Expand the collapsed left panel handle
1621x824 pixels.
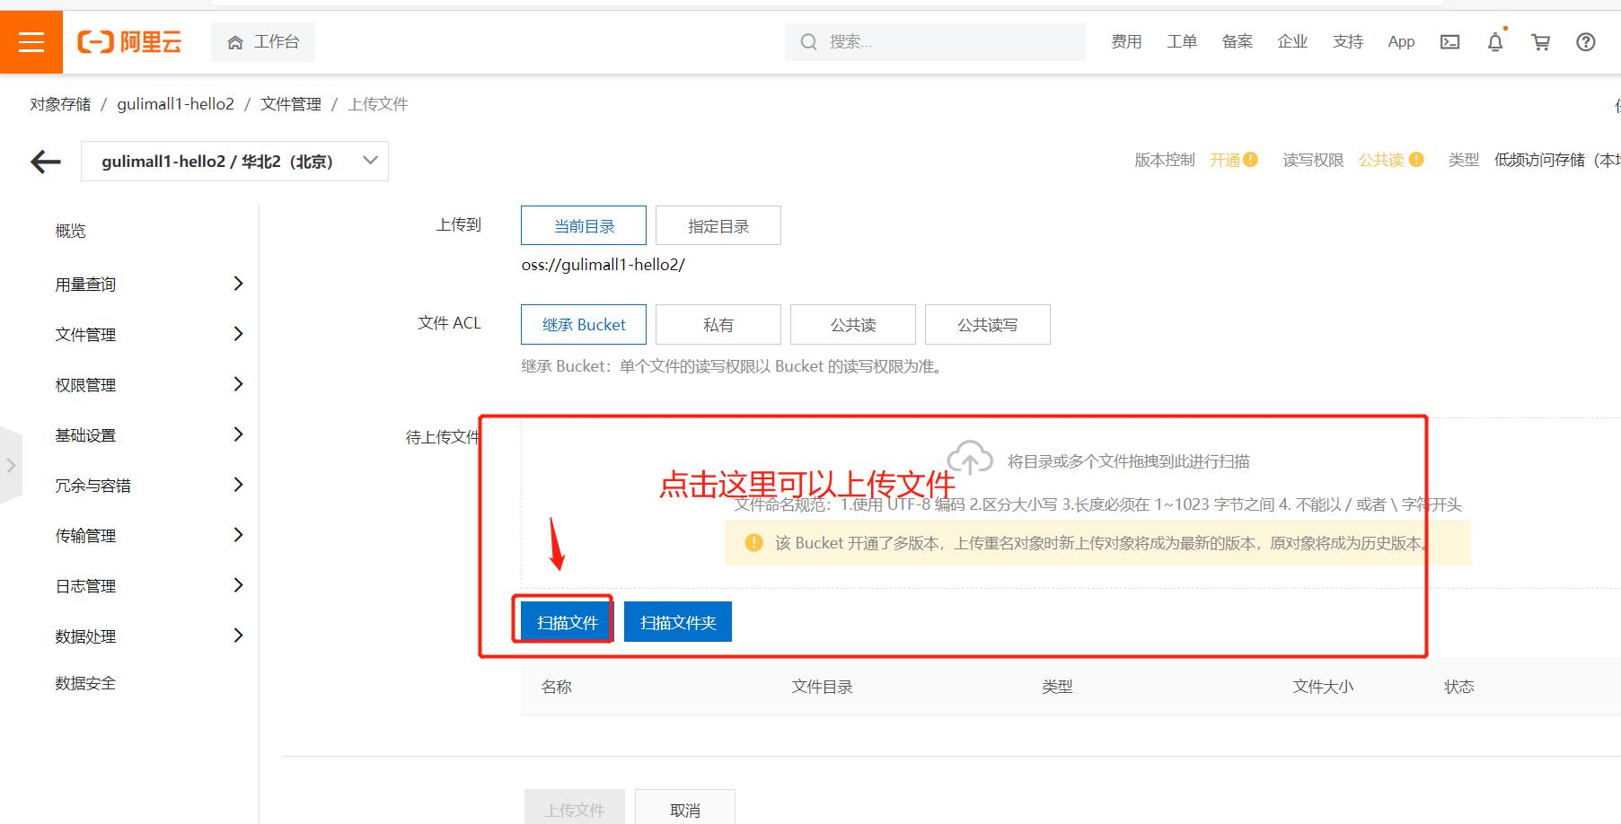pos(11,466)
